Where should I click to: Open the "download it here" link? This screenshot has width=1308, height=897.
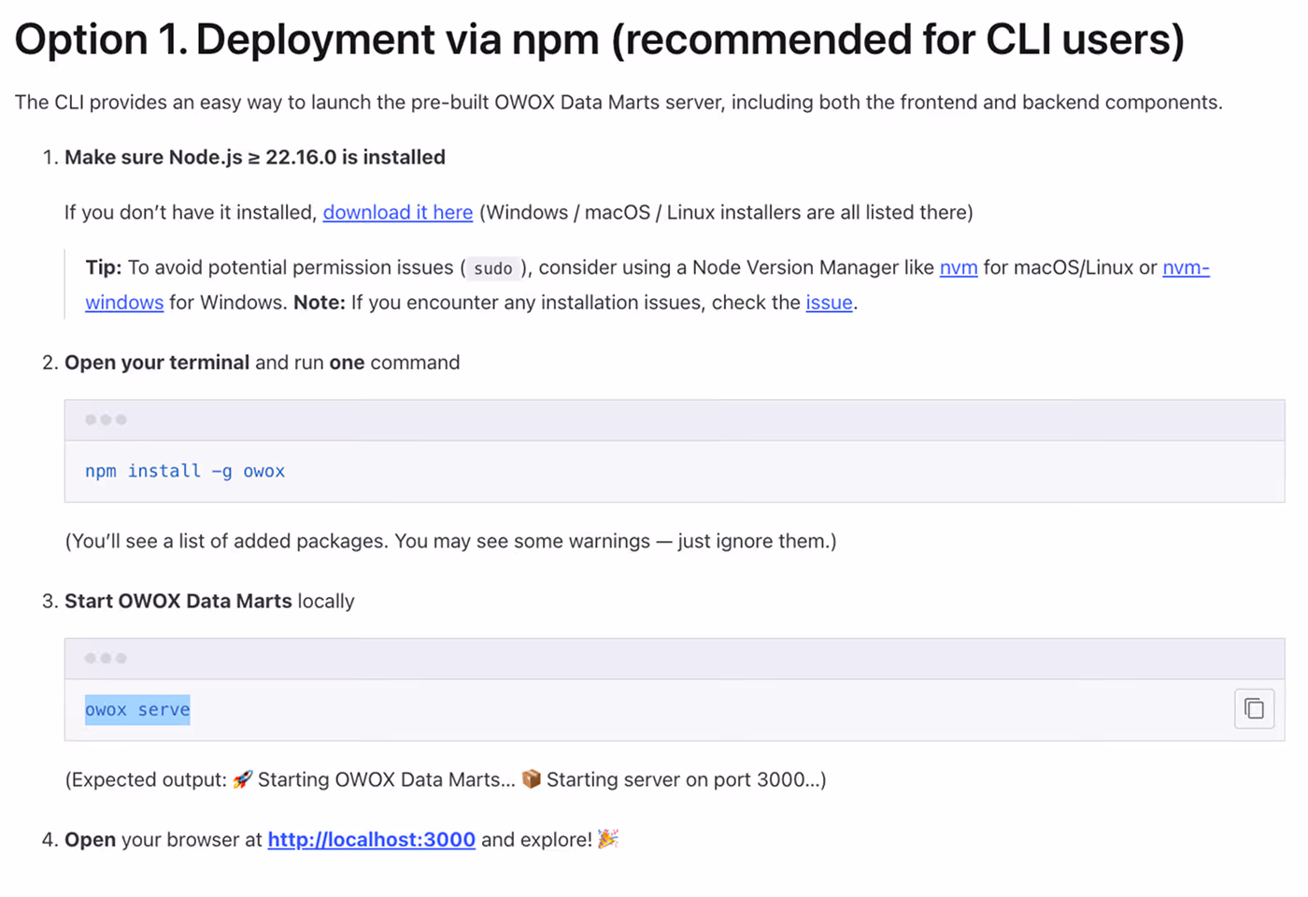(398, 212)
